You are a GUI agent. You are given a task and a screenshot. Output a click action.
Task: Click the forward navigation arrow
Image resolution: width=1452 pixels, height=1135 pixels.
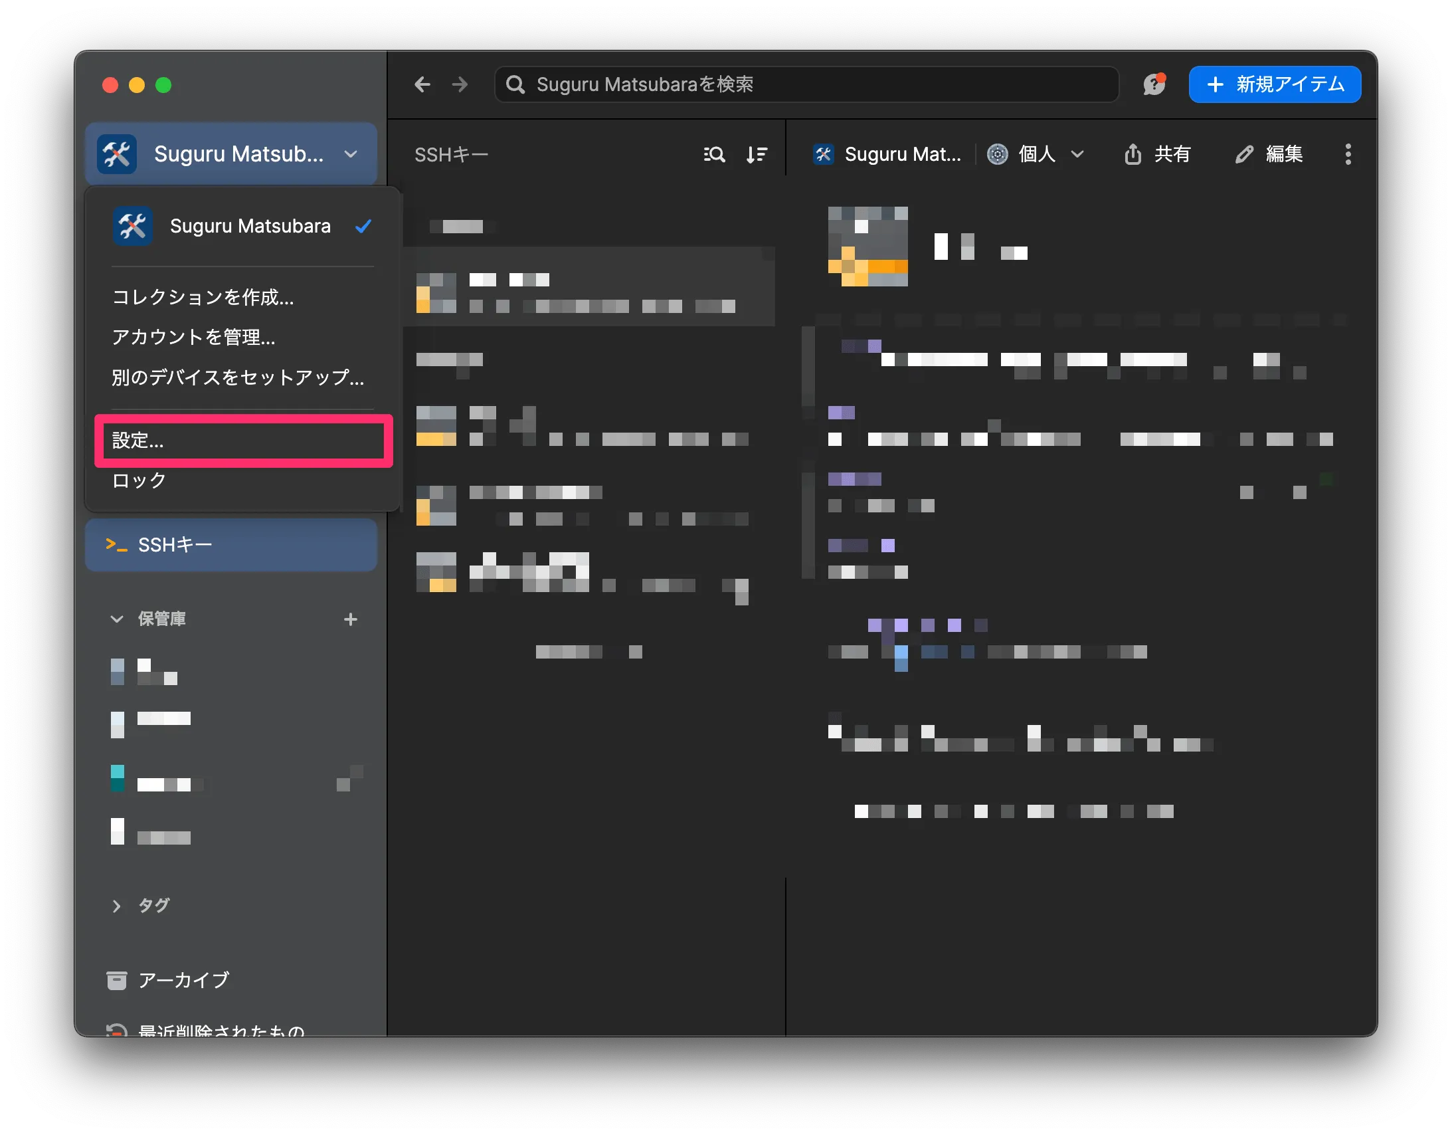[460, 84]
